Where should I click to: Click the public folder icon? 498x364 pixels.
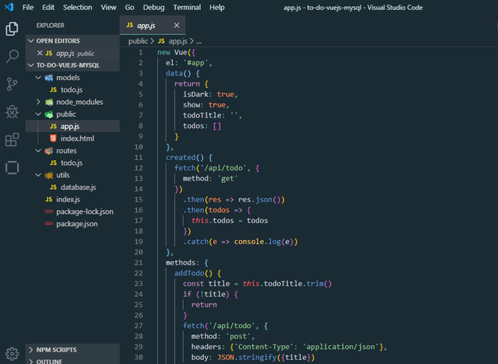pyautogui.click(x=49, y=114)
